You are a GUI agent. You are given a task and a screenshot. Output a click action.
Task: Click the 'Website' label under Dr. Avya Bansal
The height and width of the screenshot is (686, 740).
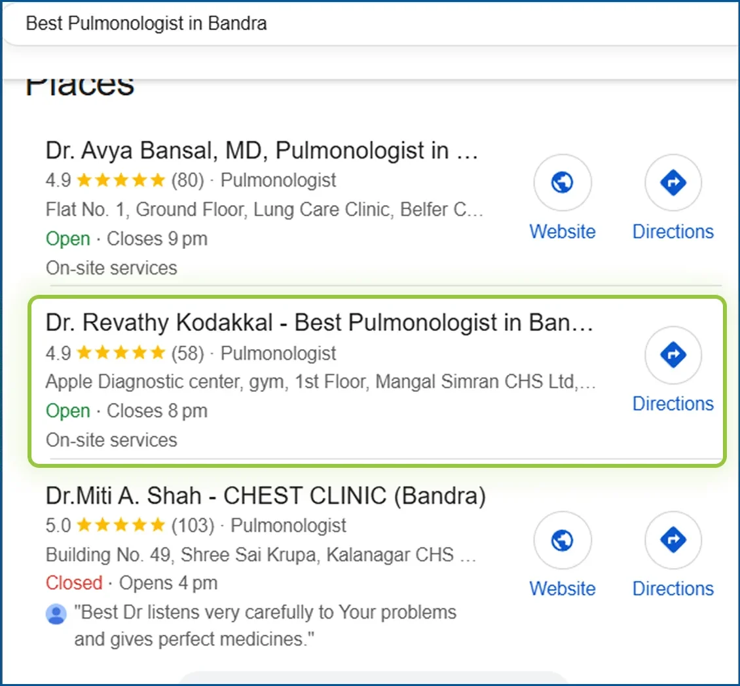(562, 232)
